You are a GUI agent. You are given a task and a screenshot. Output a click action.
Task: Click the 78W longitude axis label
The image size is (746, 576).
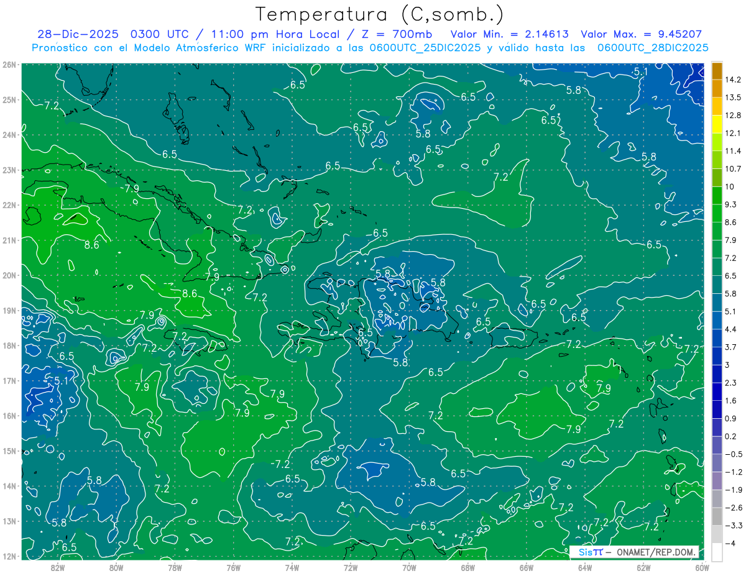tap(175, 567)
